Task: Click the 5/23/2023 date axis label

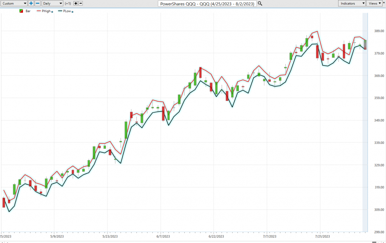Action: tap(110, 237)
